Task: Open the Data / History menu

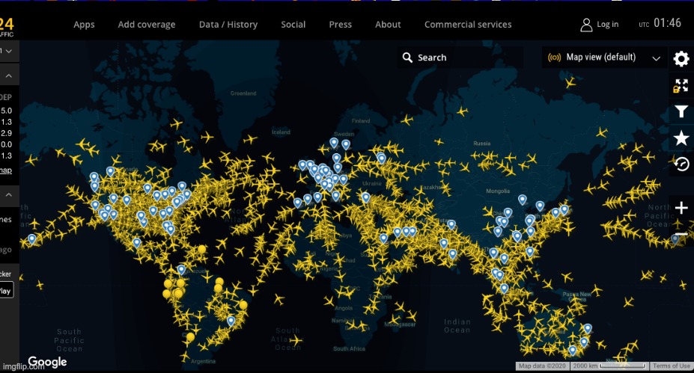Action: point(228,25)
